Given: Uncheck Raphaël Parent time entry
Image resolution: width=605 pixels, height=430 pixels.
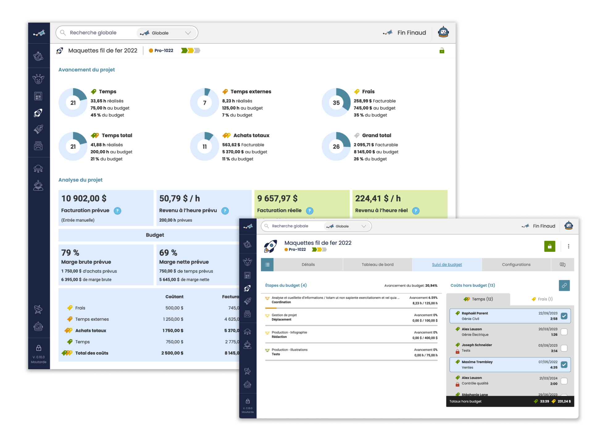Looking at the screenshot, I should tap(564, 316).
